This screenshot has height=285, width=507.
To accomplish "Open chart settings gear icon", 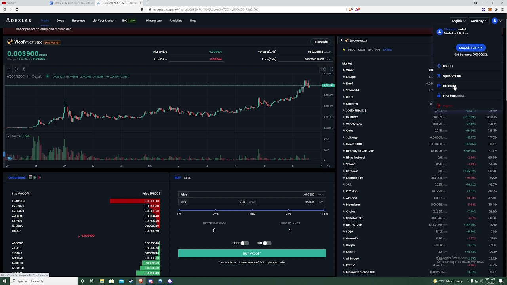I will coord(324,69).
